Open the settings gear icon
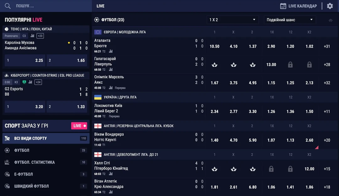 (330, 6)
